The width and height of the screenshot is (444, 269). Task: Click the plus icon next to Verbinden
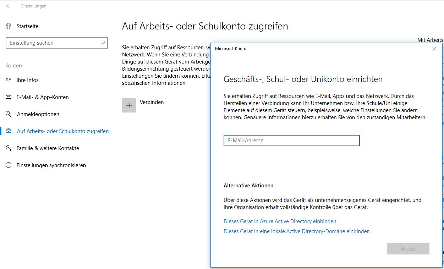(x=129, y=105)
